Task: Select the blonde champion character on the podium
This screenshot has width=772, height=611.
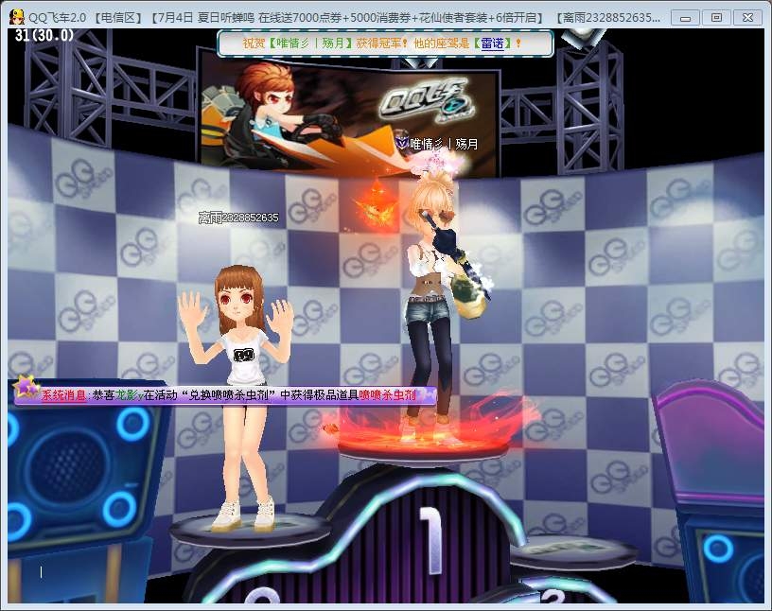Action: tap(436, 305)
